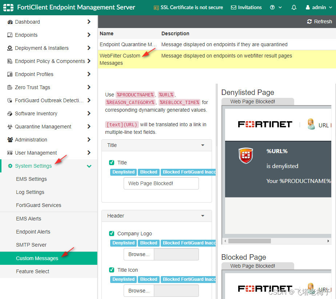Collapse the System Settings chevron
Viewport: 336px width, 299px height.
point(89,166)
